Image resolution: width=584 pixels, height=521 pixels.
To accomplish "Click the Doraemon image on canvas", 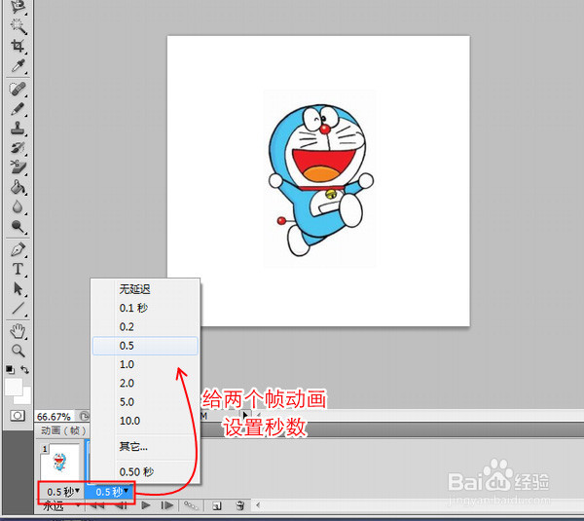I will click(x=320, y=180).
